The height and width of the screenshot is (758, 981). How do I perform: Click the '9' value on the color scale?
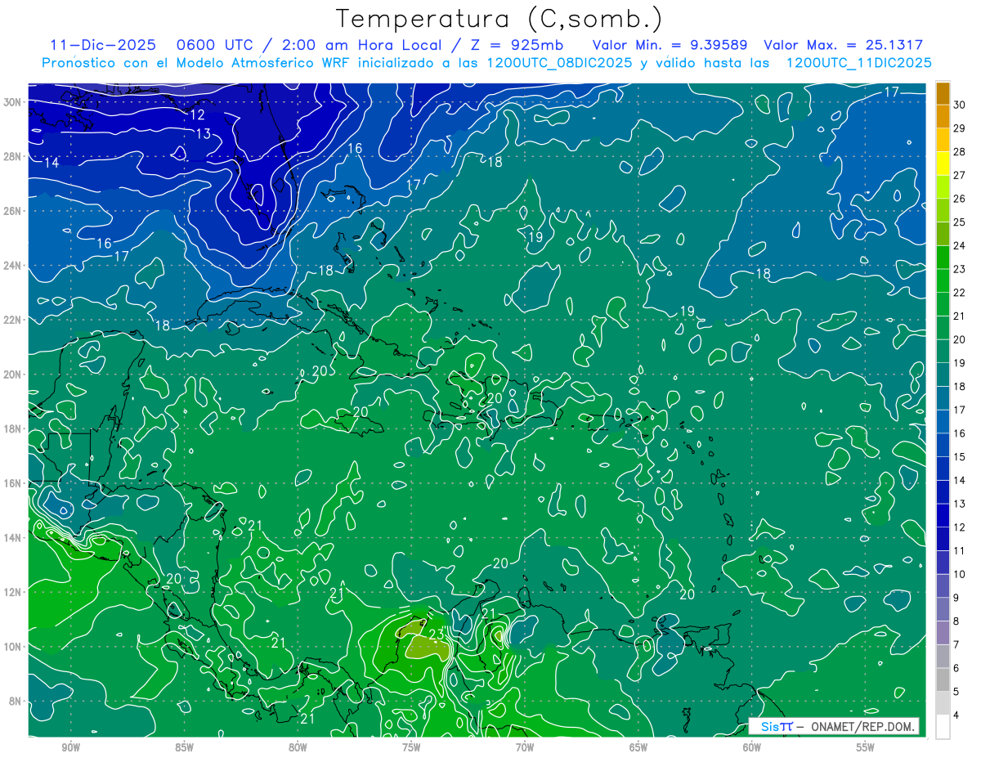[x=958, y=598]
